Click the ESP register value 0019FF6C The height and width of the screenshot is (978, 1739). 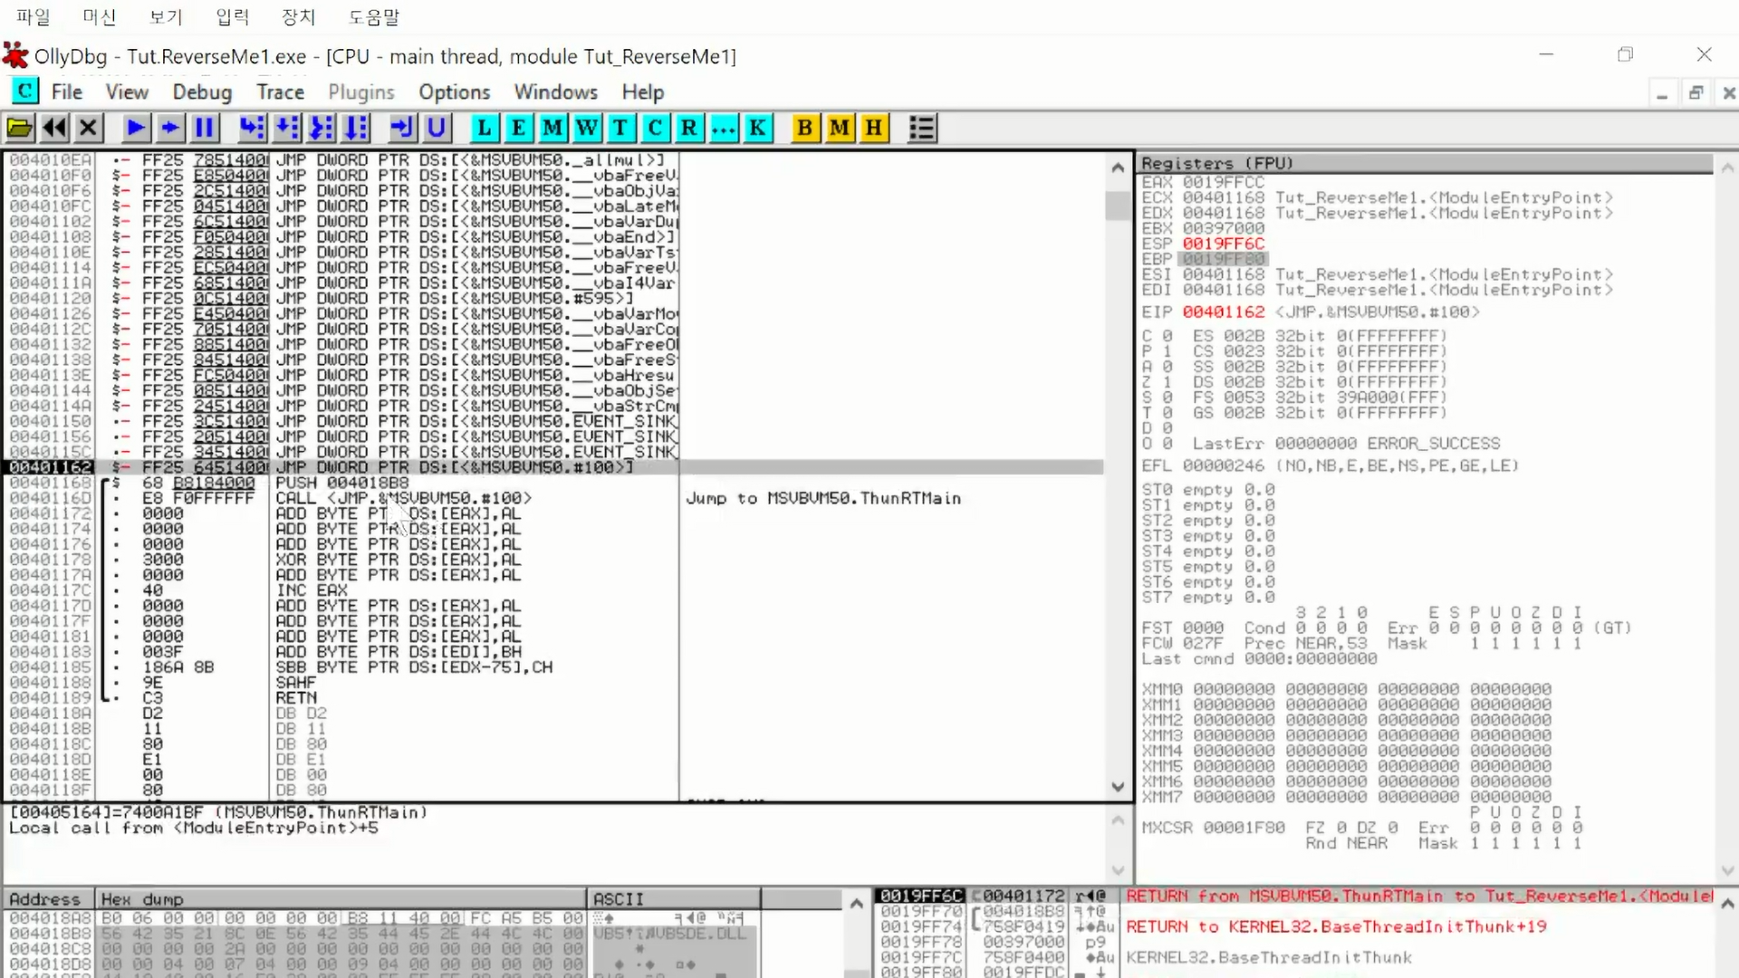coord(1223,244)
